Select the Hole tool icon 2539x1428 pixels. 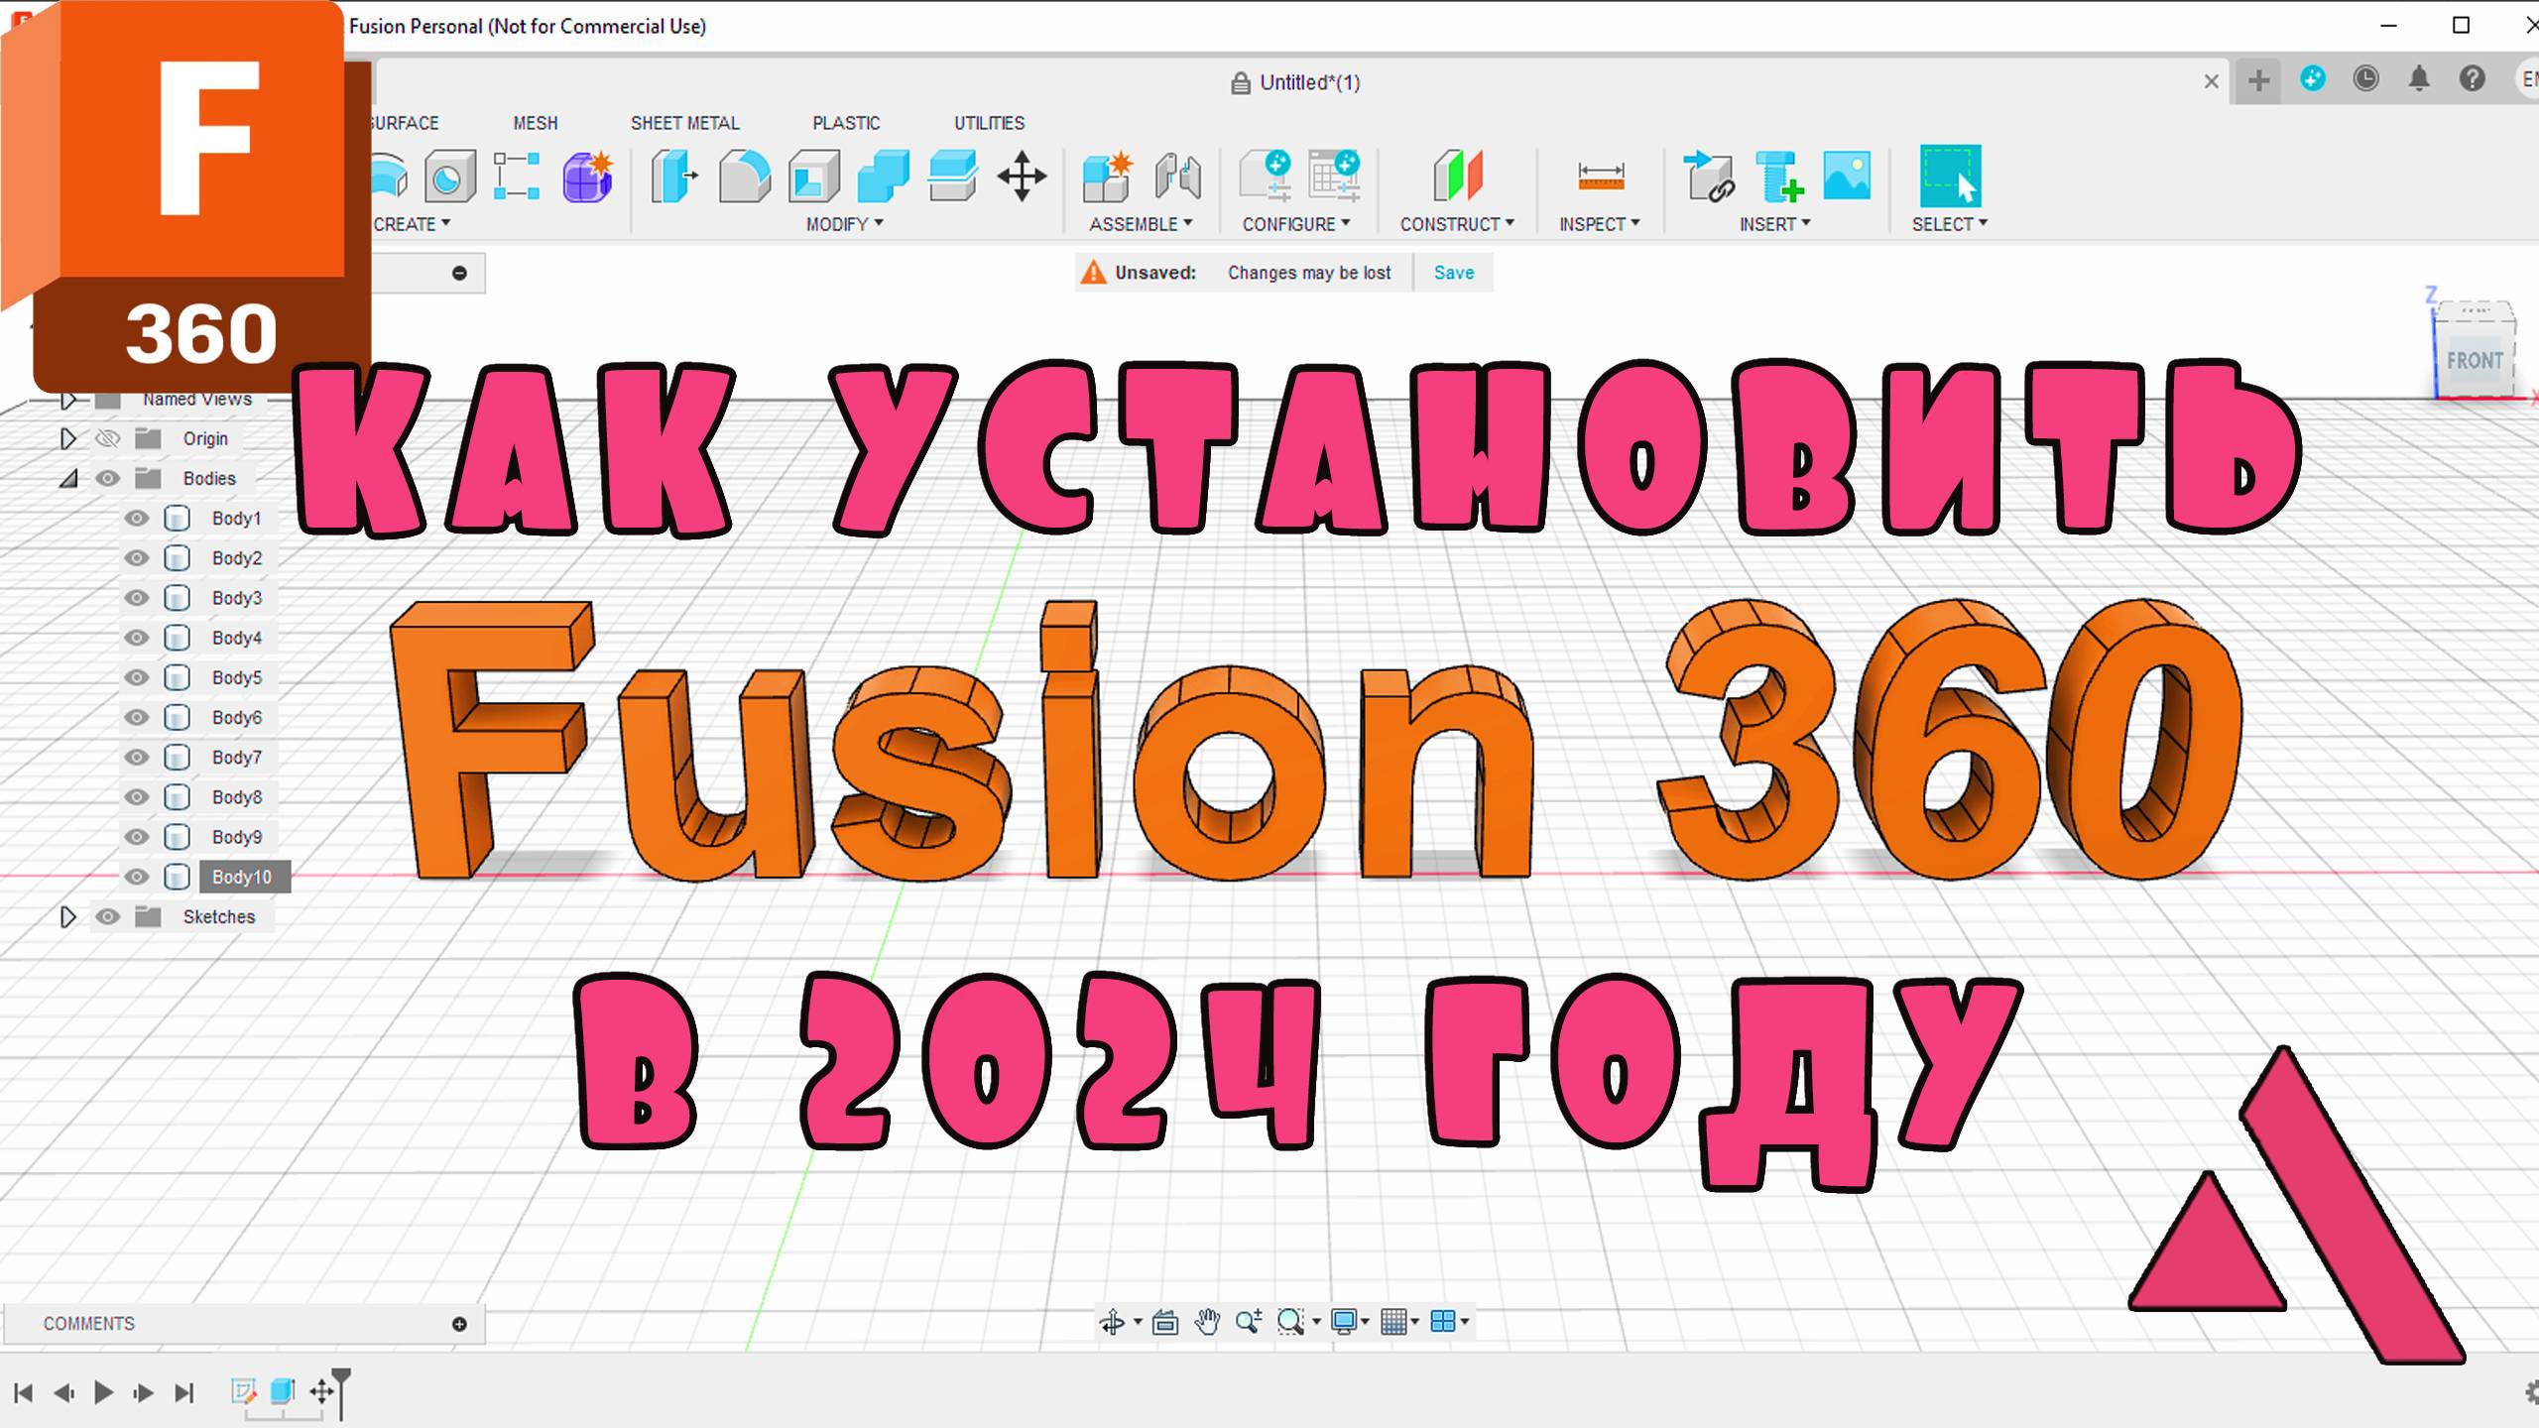coord(450,178)
